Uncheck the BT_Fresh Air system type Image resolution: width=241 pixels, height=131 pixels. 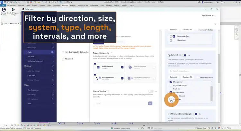(x=171, y=82)
